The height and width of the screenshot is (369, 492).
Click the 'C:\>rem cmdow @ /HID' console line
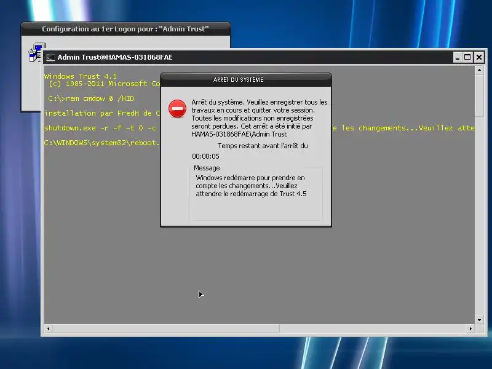91,98
